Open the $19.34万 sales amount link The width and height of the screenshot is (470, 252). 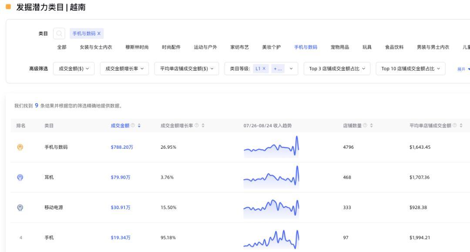(x=121, y=238)
